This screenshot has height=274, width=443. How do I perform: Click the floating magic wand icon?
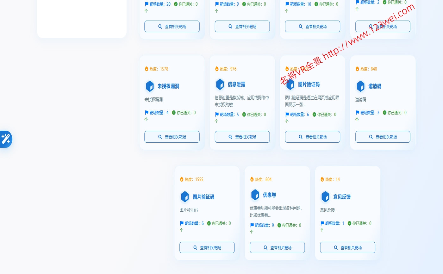(x=6, y=139)
